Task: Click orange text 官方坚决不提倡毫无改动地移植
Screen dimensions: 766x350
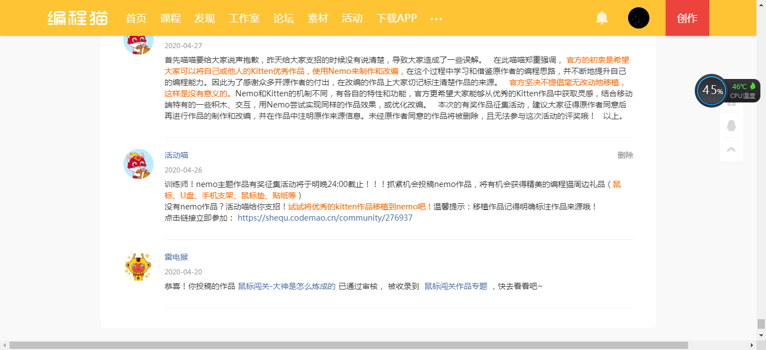Action: (x=567, y=82)
